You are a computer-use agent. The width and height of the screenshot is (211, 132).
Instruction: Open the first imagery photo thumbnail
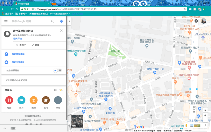[x=192, y=126]
